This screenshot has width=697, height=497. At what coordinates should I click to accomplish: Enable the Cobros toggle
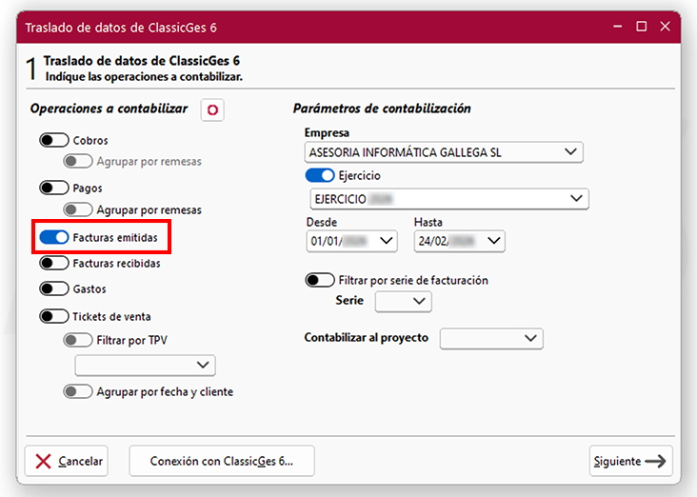53,140
